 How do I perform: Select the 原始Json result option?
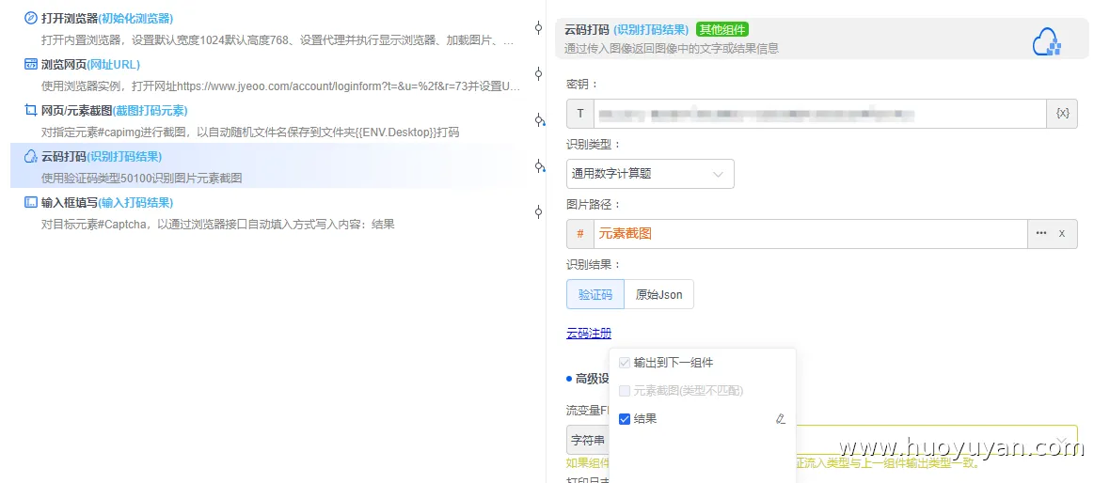(658, 294)
